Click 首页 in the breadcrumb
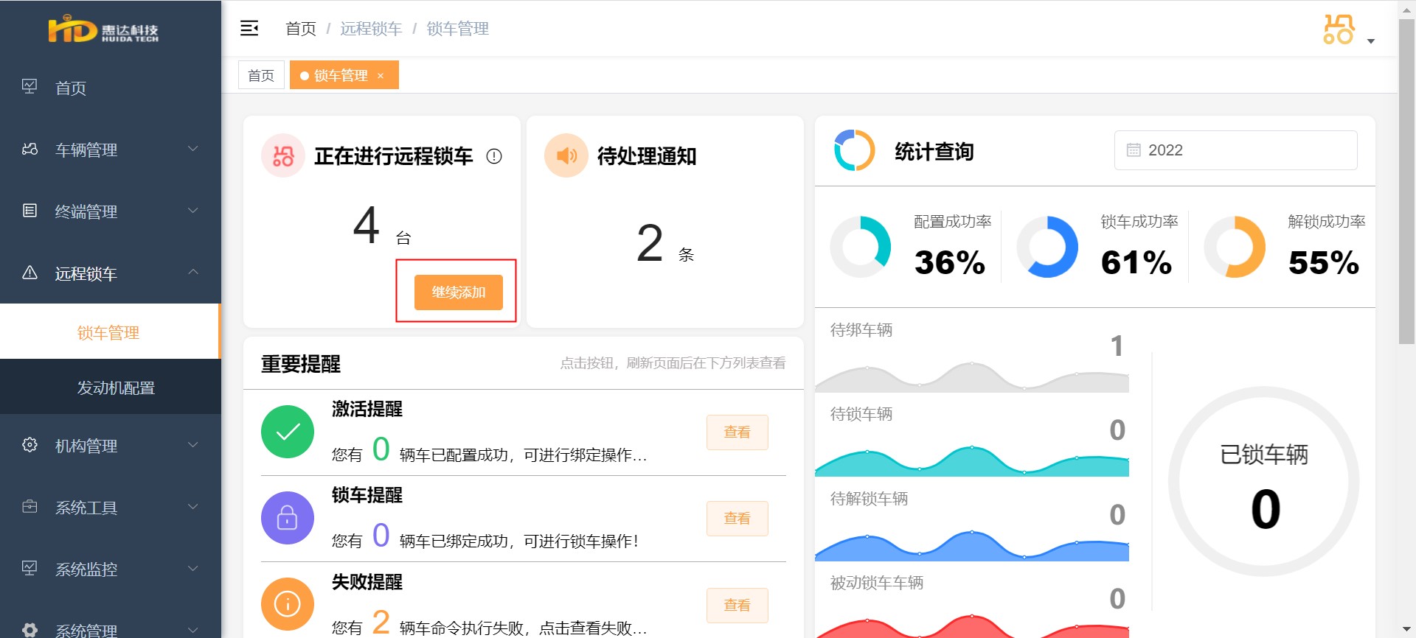1416x638 pixels. (301, 29)
